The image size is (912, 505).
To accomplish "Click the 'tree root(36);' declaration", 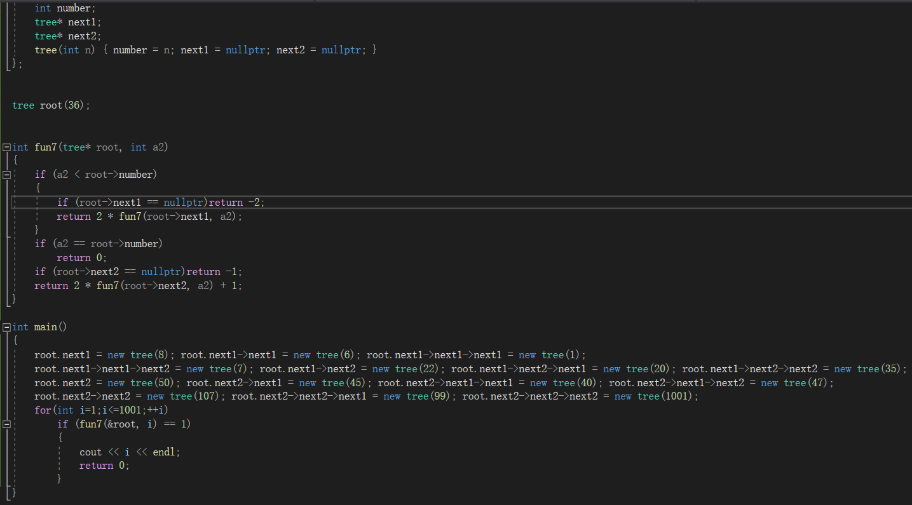I will coord(51,105).
